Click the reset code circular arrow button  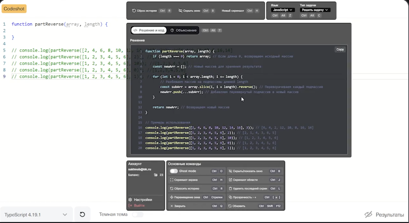(x=82, y=215)
